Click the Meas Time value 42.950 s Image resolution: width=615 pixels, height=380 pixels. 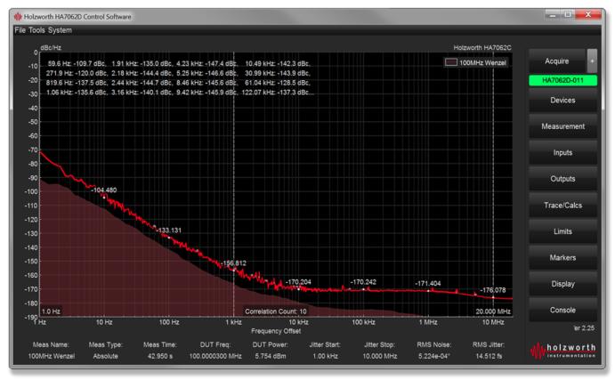tap(160, 357)
